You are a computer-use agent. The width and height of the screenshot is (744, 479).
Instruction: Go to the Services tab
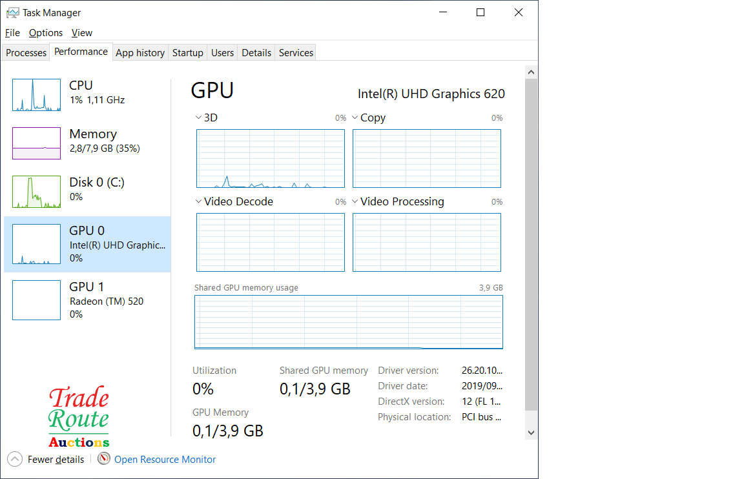[x=296, y=53]
